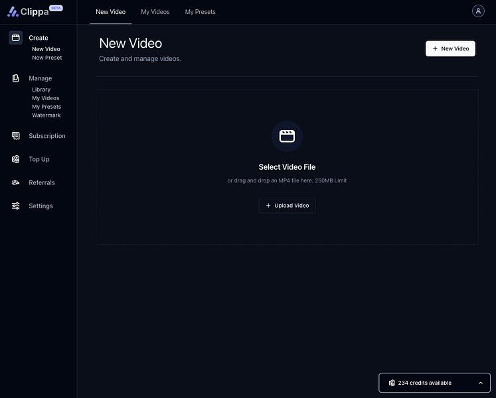Select Manage in the sidebar

(x=41, y=78)
